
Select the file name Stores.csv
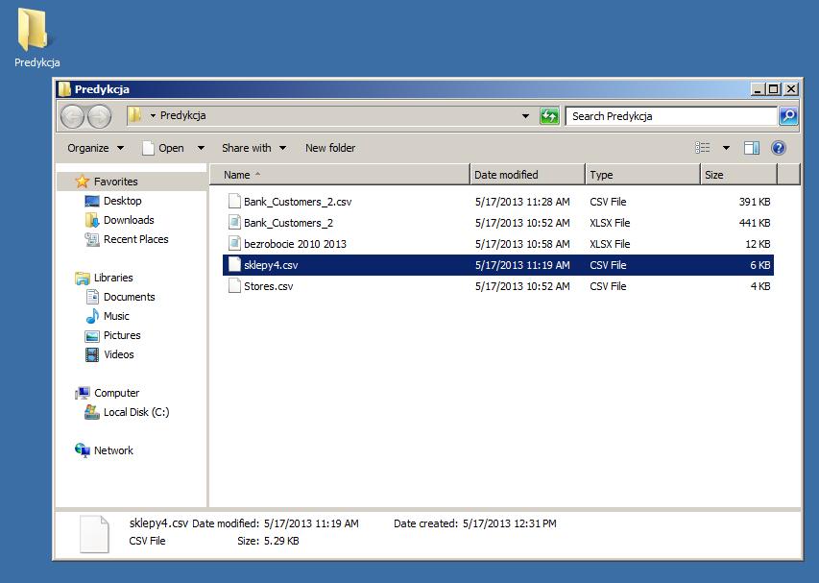(269, 286)
